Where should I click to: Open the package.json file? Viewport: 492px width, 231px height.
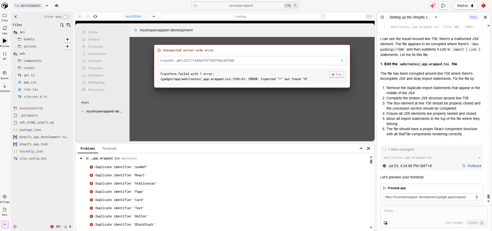pos(30,130)
